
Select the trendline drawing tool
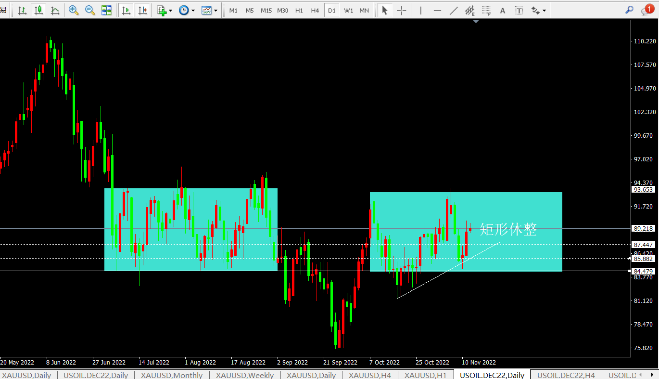pos(454,10)
